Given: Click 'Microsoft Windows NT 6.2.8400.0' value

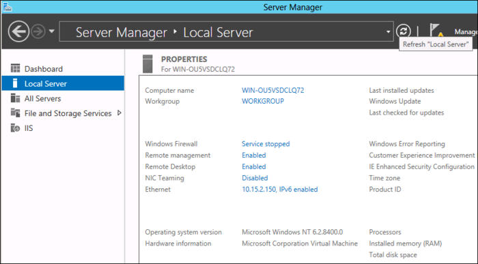Looking at the screenshot, I should coord(292,232).
